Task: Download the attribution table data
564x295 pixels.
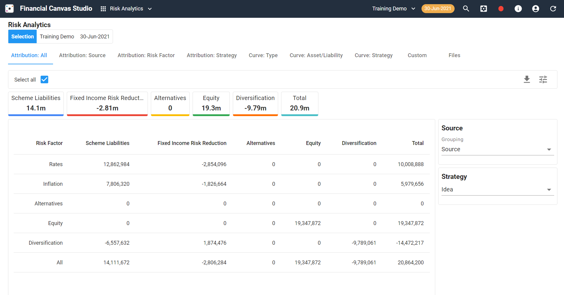Action: click(527, 79)
